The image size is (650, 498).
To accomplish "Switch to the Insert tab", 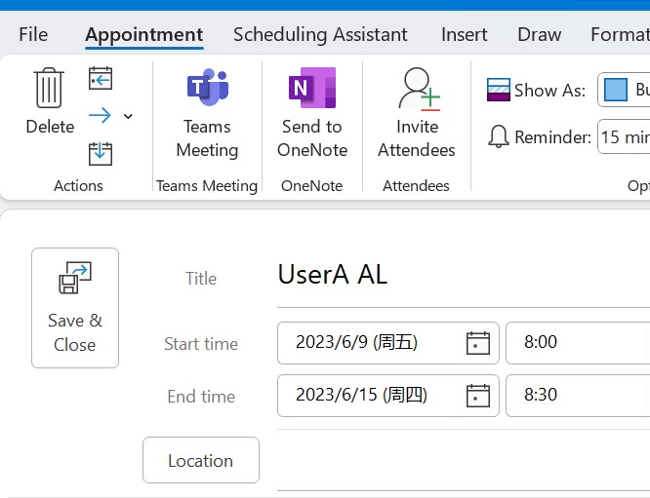I will (x=464, y=34).
